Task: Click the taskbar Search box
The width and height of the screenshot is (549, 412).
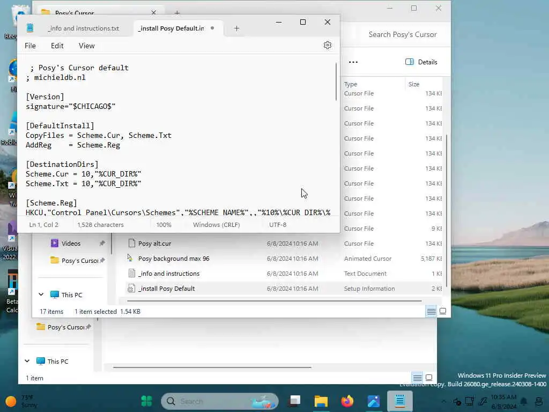Action: 219,401
